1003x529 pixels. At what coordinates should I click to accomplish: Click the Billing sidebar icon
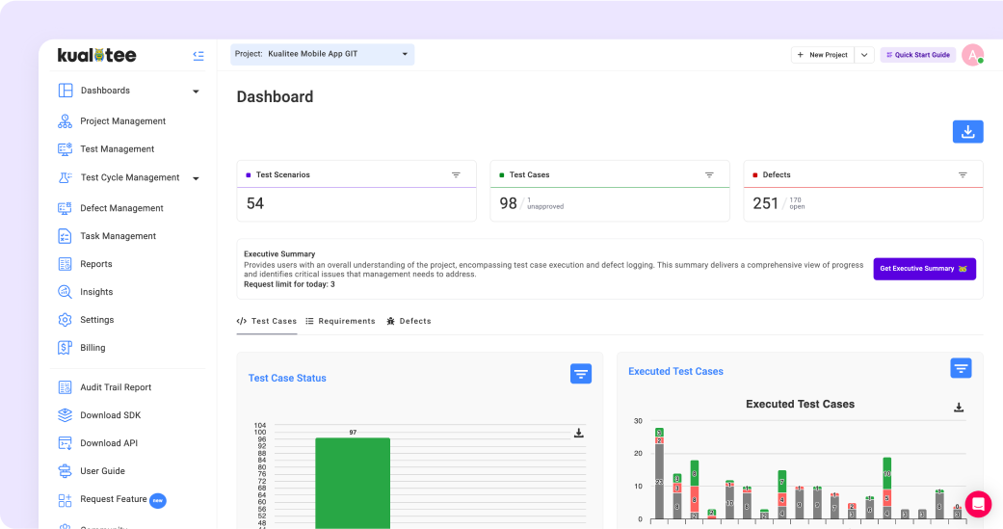(66, 347)
